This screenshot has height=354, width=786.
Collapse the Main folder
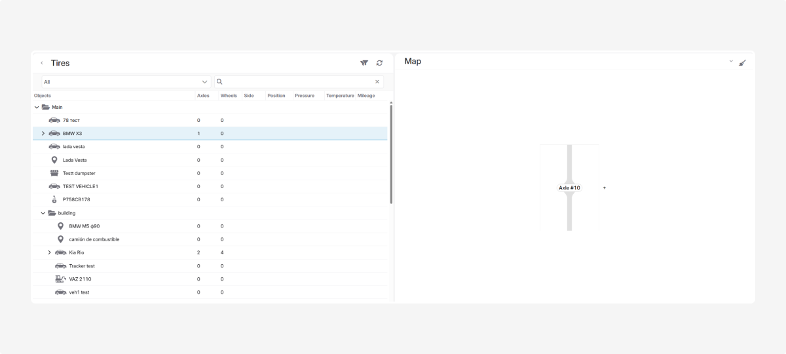(37, 107)
